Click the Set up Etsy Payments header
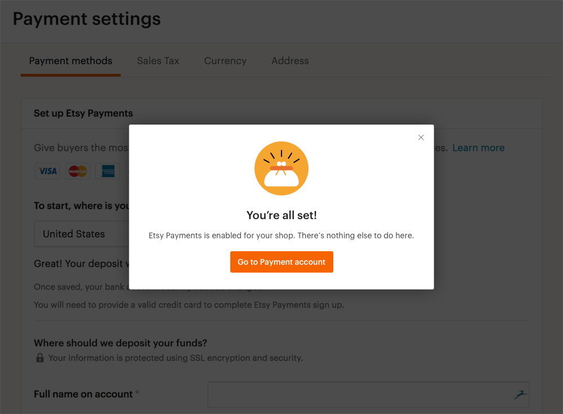Screen dimensions: 563x414 click(83, 113)
